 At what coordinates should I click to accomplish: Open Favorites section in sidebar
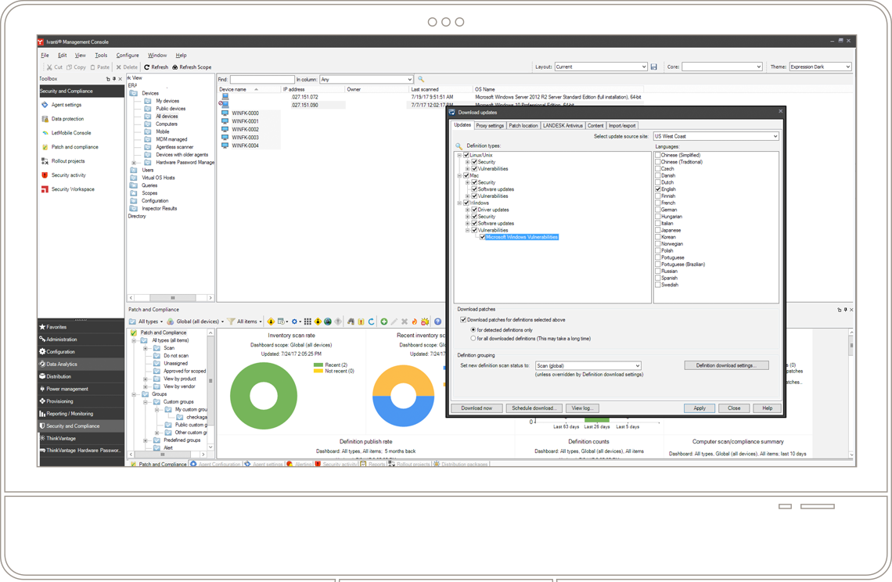81,327
